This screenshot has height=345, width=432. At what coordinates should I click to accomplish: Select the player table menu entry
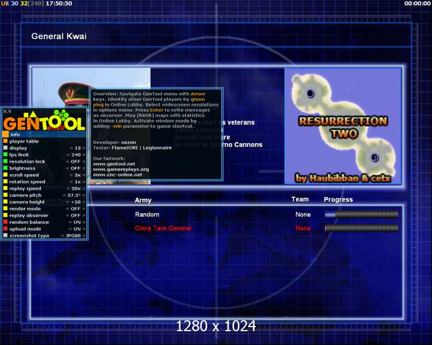point(44,141)
